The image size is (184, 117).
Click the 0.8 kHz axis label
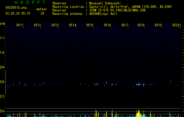3,82
